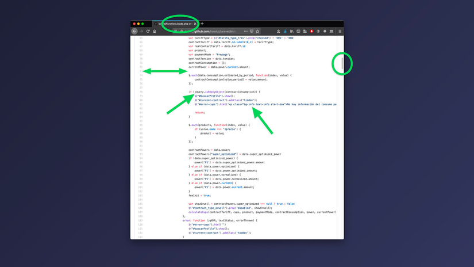Open the Firefox hamburger menu
Image resolution: width=474 pixels, height=267 pixels.
tap(340, 31)
